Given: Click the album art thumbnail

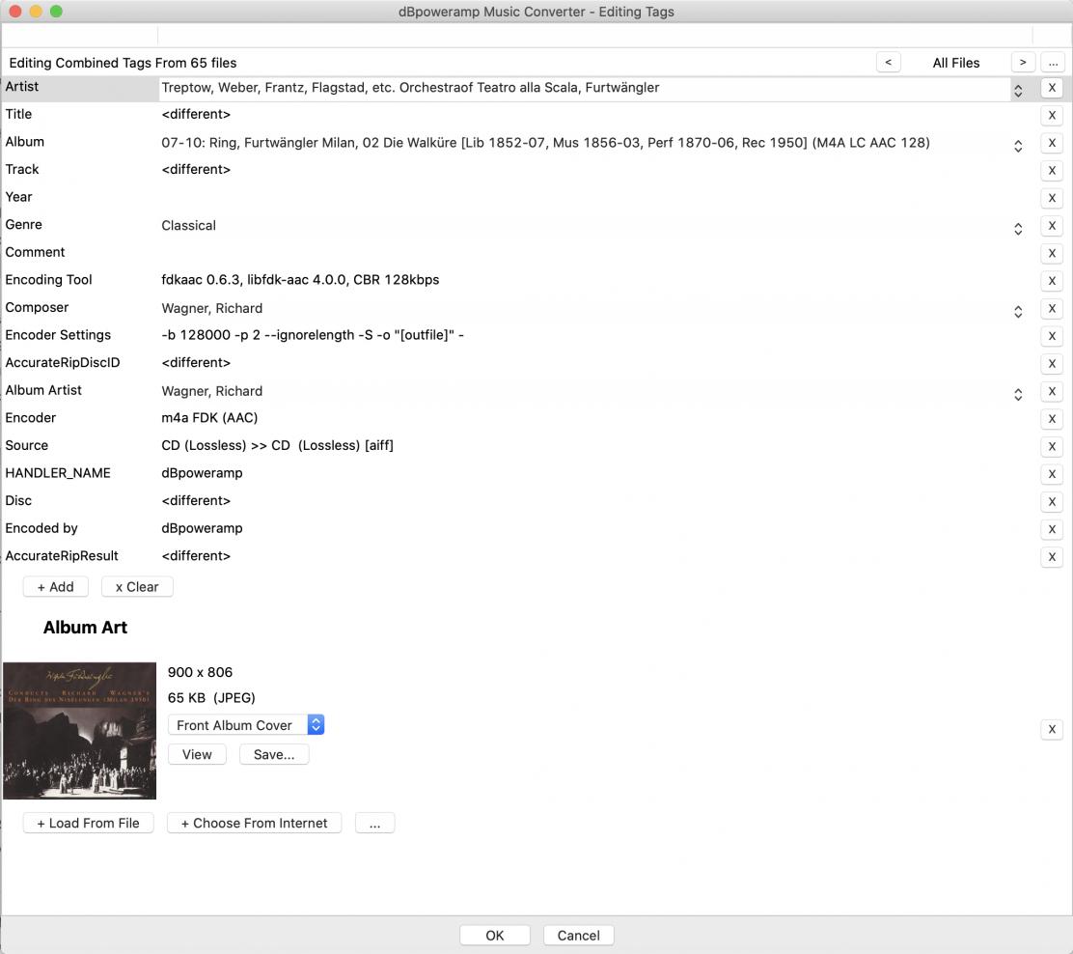Looking at the screenshot, I should pyautogui.click(x=79, y=731).
